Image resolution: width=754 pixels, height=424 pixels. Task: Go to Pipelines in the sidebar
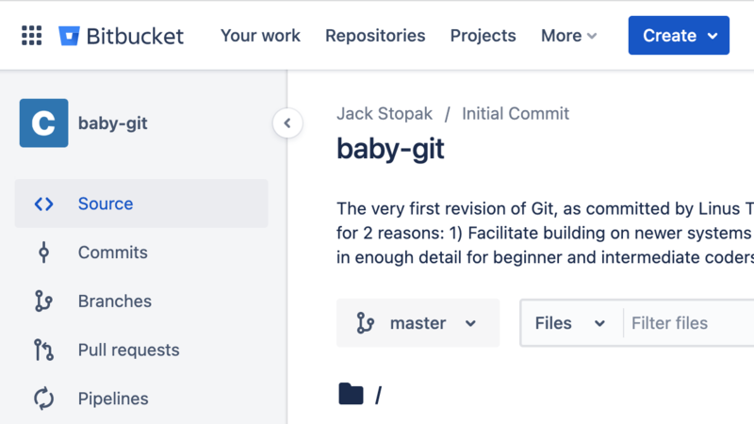pyautogui.click(x=141, y=399)
